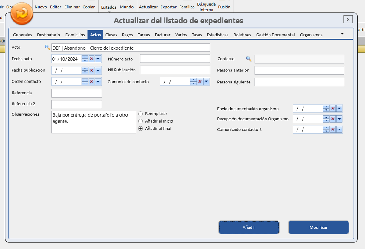
Task: Select the Añadir al final option
Action: click(141, 129)
